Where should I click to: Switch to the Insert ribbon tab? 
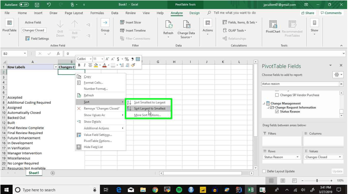[38, 13]
